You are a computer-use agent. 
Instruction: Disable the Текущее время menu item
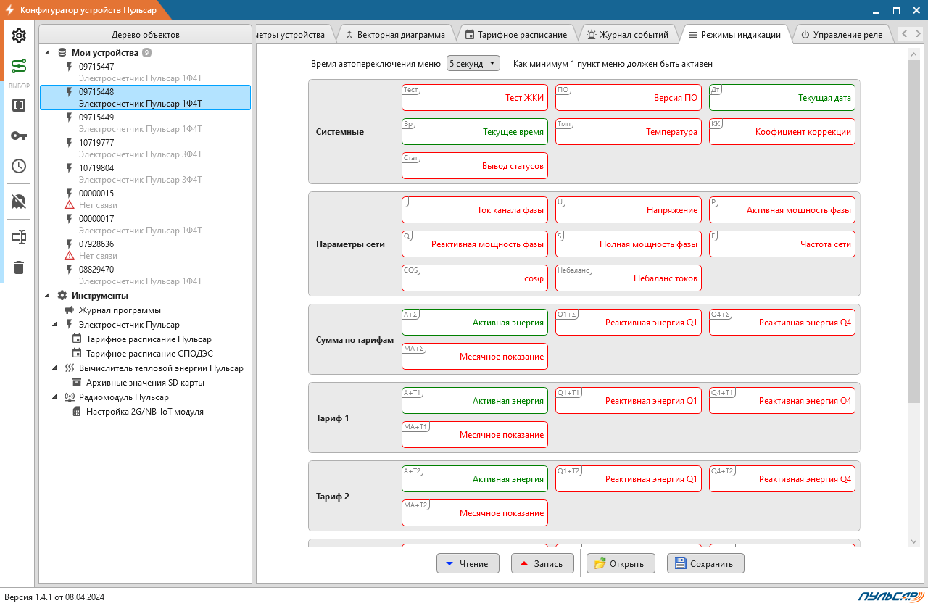pos(475,132)
